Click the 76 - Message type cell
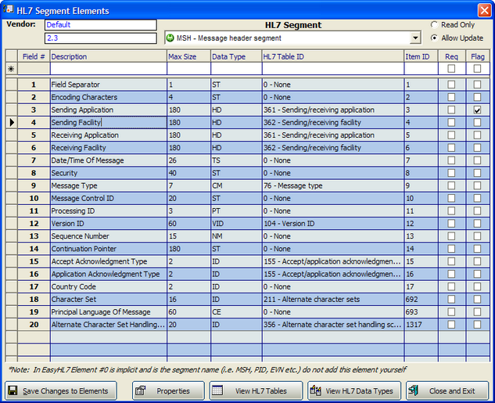495x403 pixels. (333, 185)
